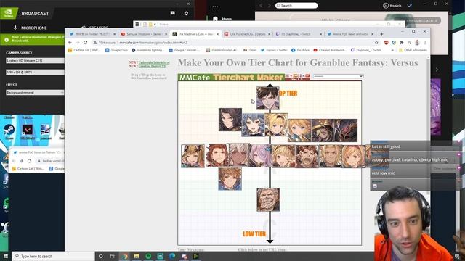Open File Explorer from the taskbar

tap(137, 256)
